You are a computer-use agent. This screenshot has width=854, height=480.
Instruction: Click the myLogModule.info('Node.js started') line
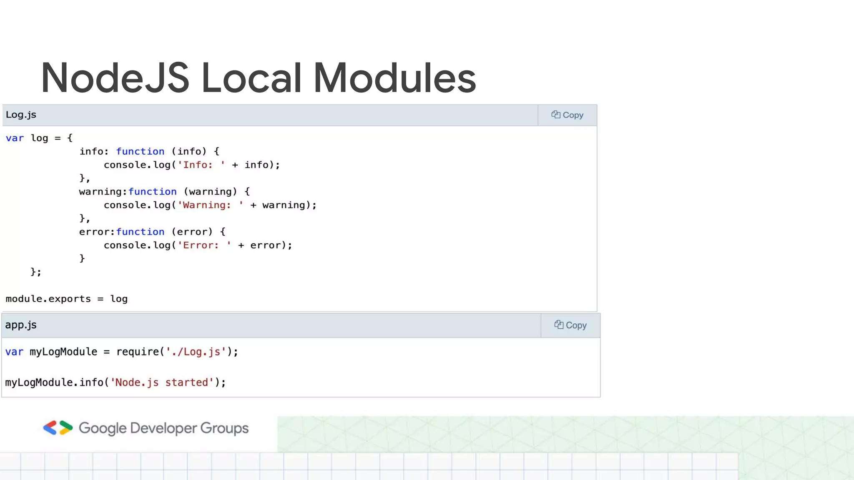pyautogui.click(x=116, y=382)
